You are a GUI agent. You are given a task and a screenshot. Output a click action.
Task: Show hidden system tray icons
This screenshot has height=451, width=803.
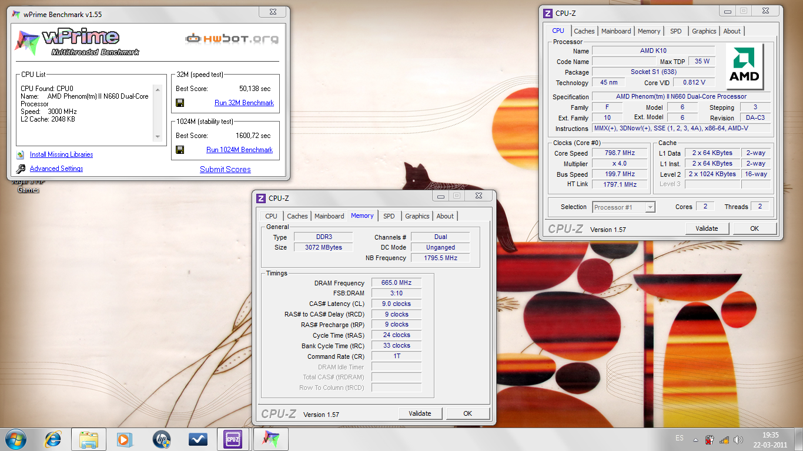[696, 439]
